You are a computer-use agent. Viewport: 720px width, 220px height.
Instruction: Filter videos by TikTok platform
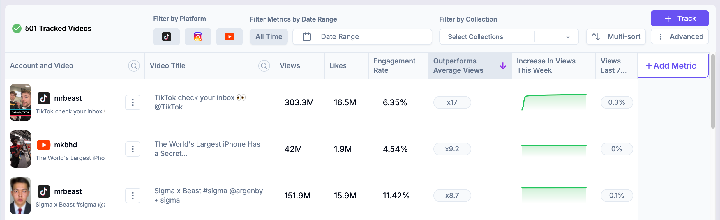click(x=166, y=37)
